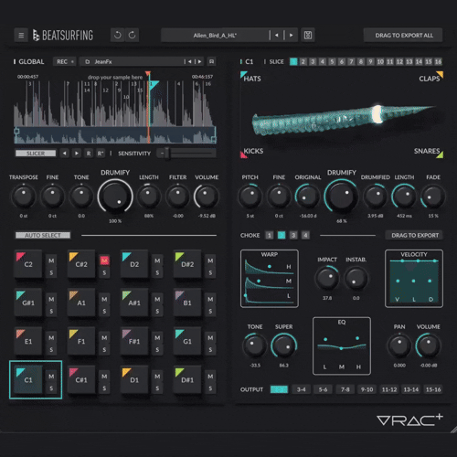
Task: Click the global DRUMIFY knob at 100%
Action: [115, 197]
